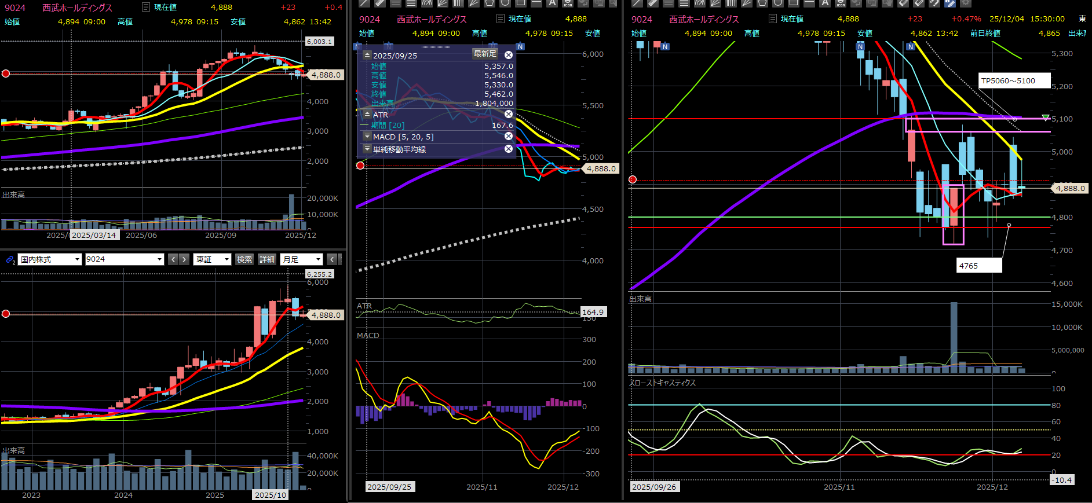This screenshot has width=1092, height=503.
Task: Click the 検索 search button
Action: (x=244, y=259)
